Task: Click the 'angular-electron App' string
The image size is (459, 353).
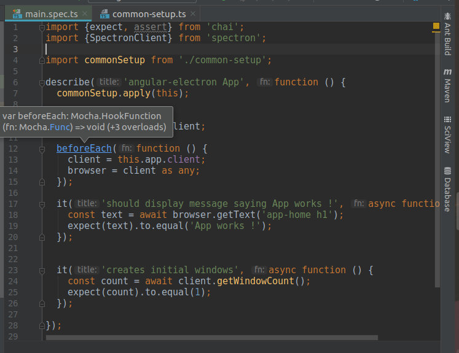Action: pyautogui.click(x=184, y=82)
